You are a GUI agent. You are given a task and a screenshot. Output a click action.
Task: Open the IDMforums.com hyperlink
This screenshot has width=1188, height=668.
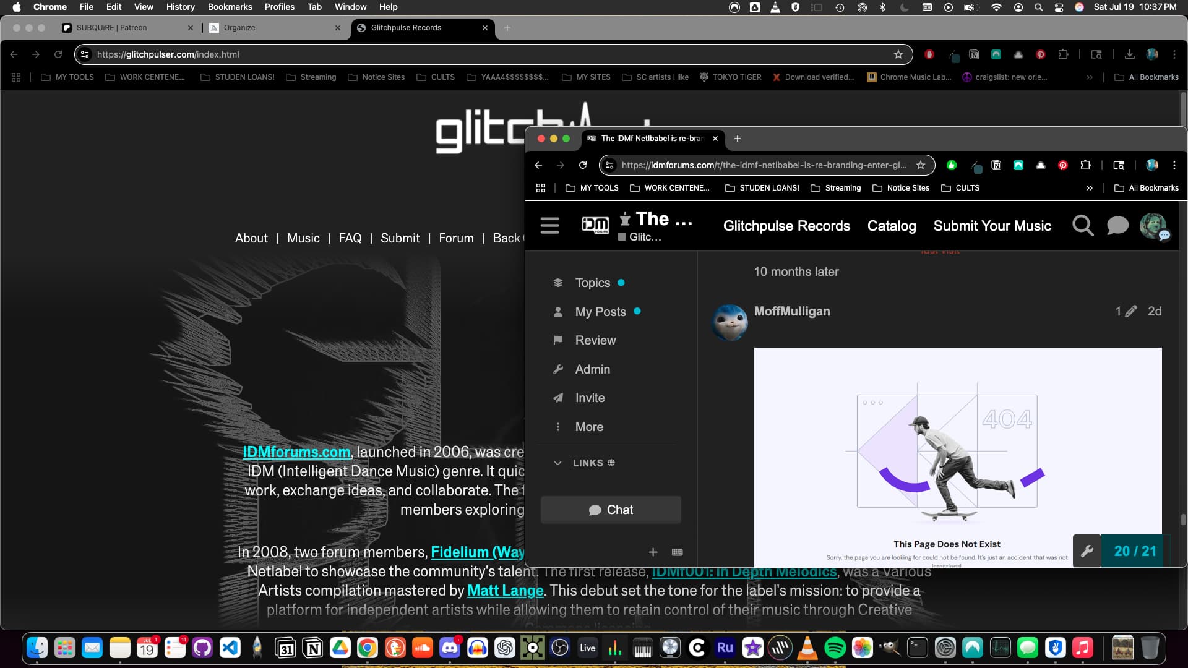pos(296,452)
